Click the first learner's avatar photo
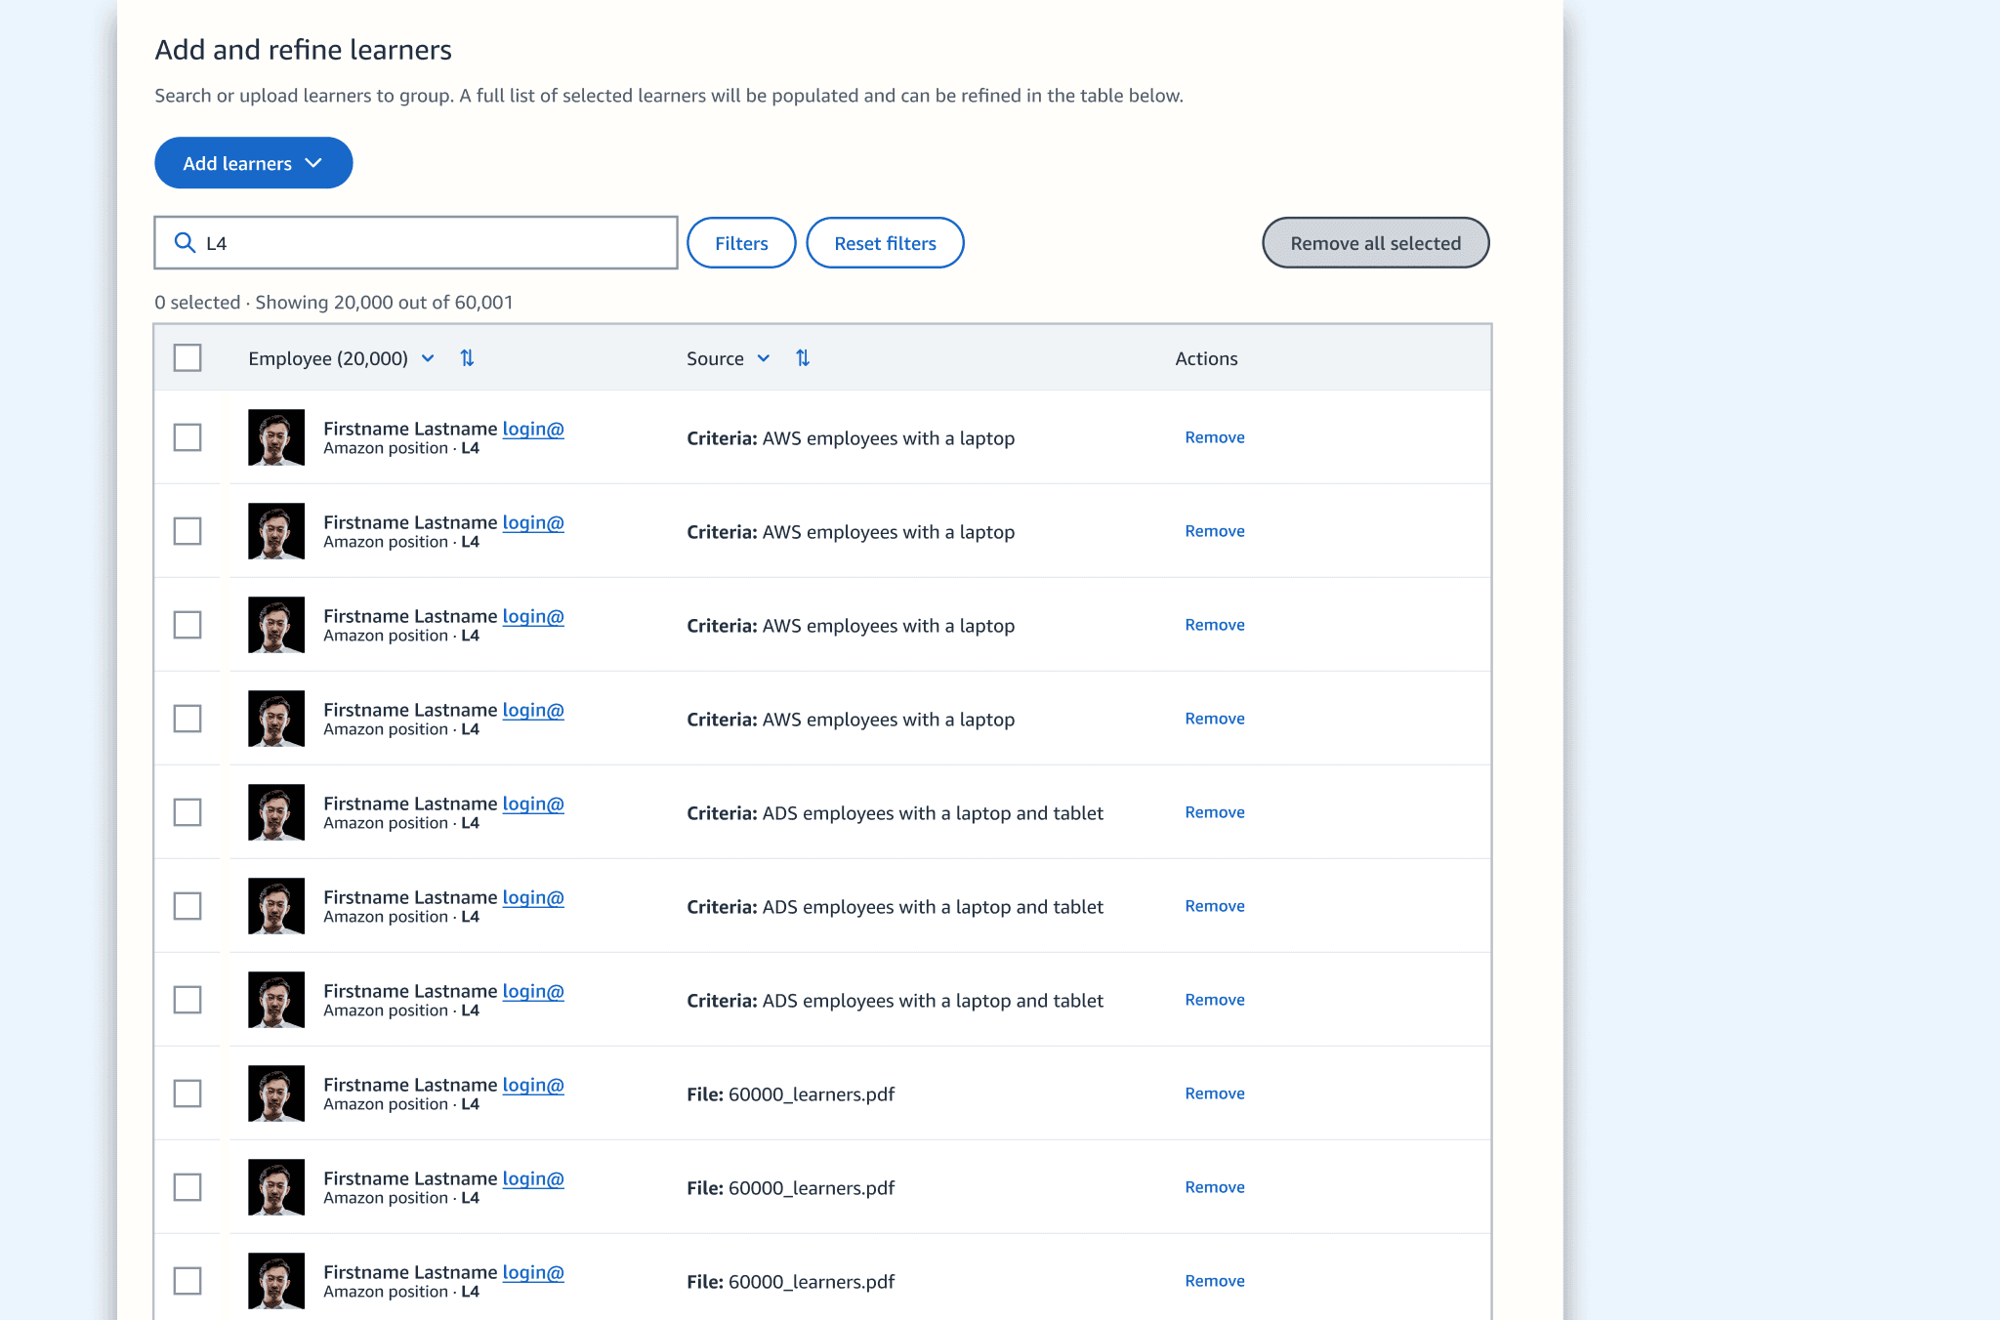The height and width of the screenshot is (1320, 2000). (x=276, y=437)
